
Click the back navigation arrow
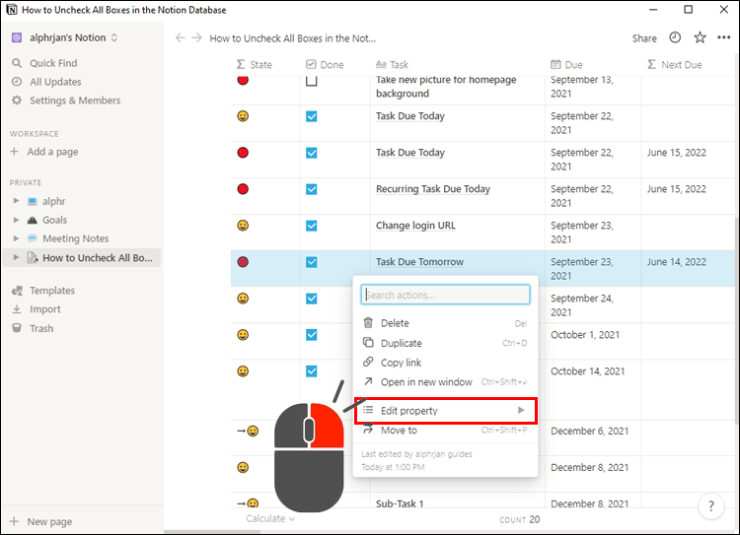coord(180,38)
